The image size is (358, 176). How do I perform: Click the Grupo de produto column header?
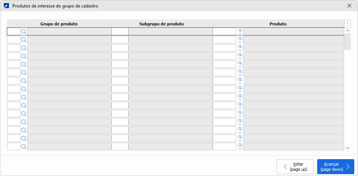pos(59,24)
